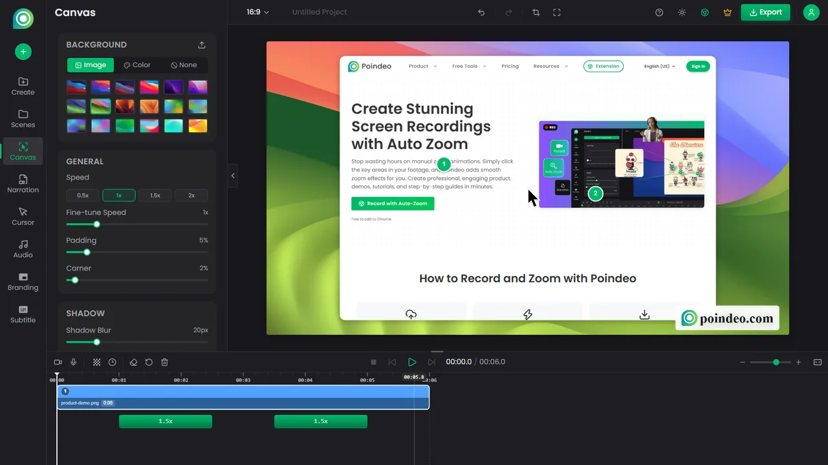
Task: Zoom in the timeline with plus
Action: click(798, 362)
